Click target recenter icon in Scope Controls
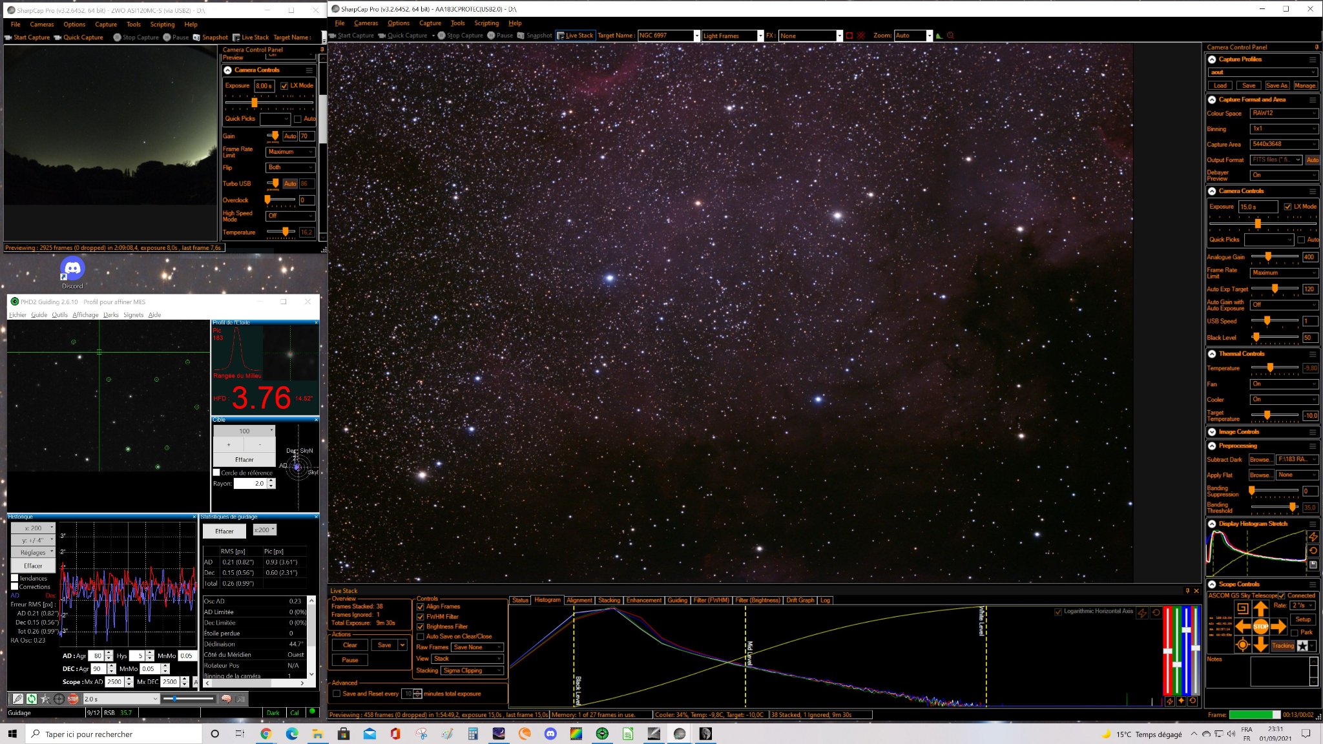The height and width of the screenshot is (744, 1323). point(1242,645)
